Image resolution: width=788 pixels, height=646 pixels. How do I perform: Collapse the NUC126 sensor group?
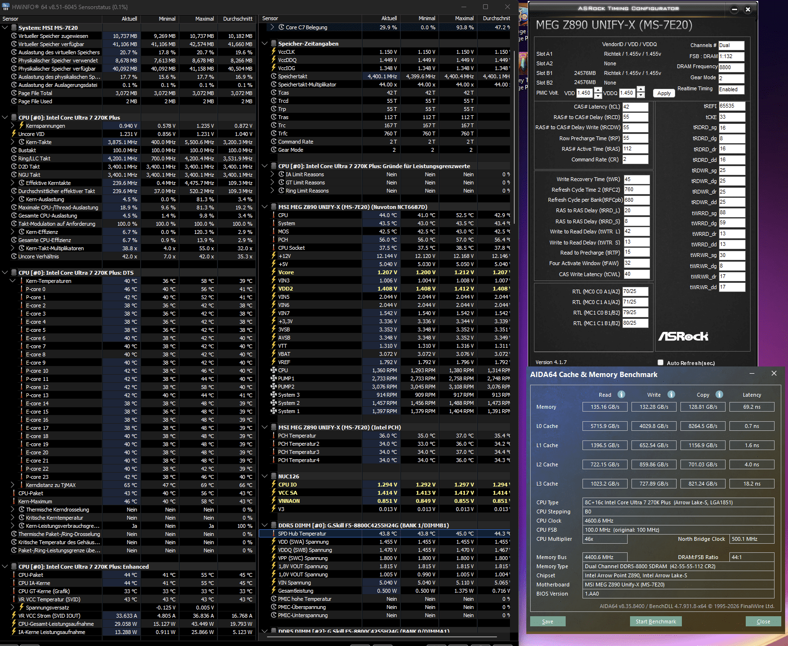(265, 476)
